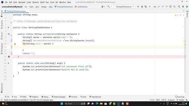The width and height of the screenshot is (189, 106).
Task: Open the TODO tool window
Action: [x=23, y=97]
